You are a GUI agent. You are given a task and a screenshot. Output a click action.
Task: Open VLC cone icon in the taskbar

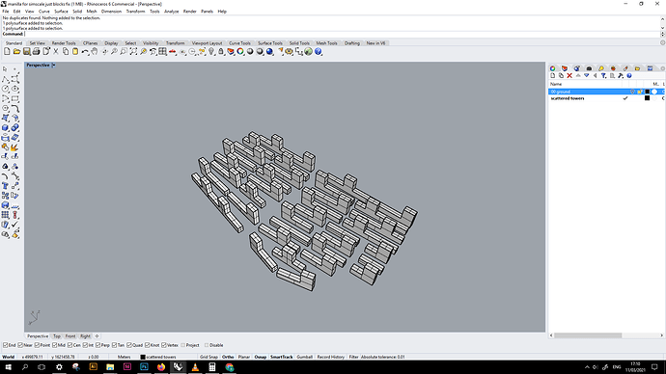click(x=195, y=367)
